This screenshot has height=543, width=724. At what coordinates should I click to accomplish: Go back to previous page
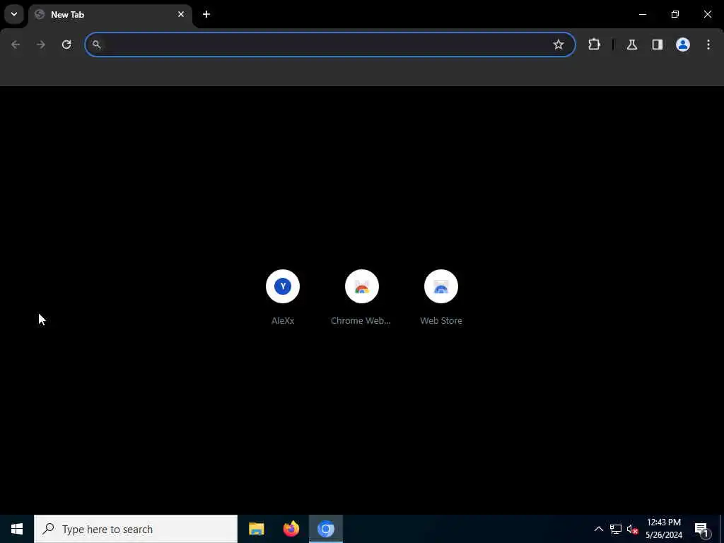[x=16, y=45]
